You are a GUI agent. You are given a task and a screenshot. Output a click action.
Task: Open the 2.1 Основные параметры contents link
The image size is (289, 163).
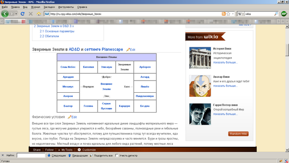point(57,31)
